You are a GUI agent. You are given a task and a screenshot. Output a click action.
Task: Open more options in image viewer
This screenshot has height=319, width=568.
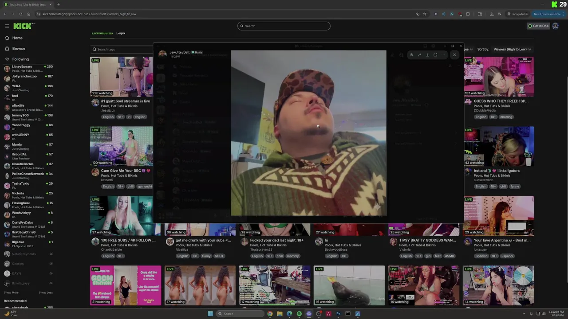[443, 55]
